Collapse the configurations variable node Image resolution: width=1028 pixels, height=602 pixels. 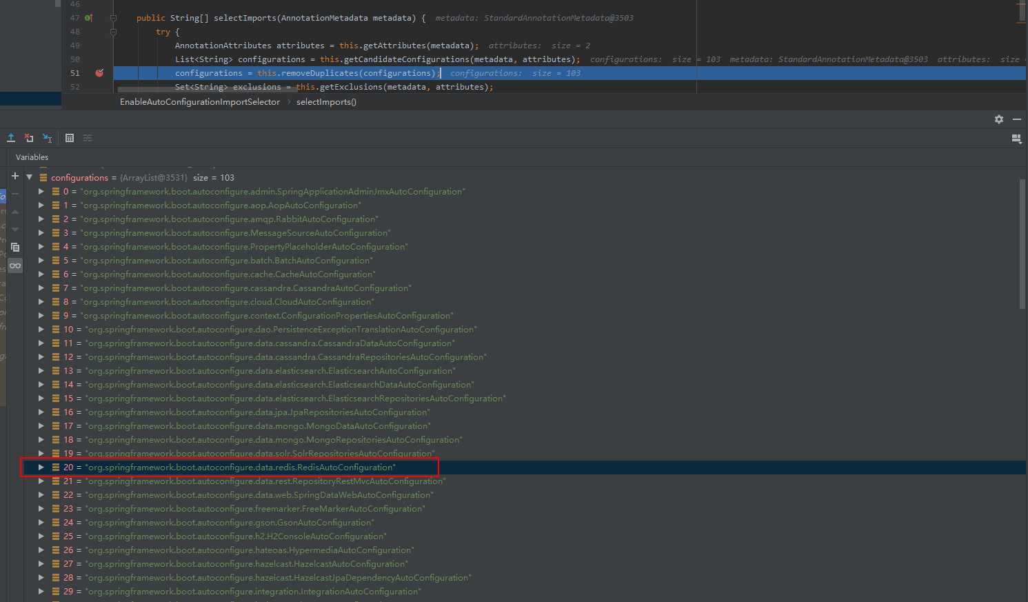click(x=30, y=177)
